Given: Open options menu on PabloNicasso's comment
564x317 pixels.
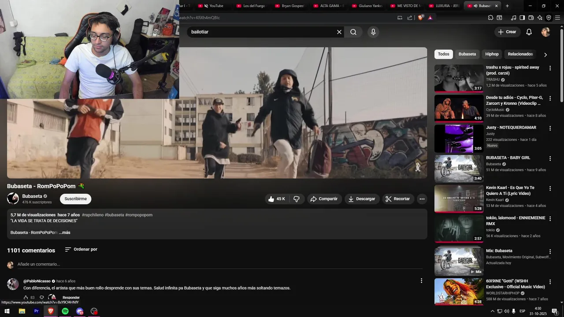Looking at the screenshot, I should tap(421, 281).
